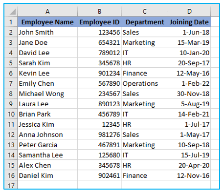Click the Employee Name header cell
The height and width of the screenshot is (193, 224).
(47, 22)
